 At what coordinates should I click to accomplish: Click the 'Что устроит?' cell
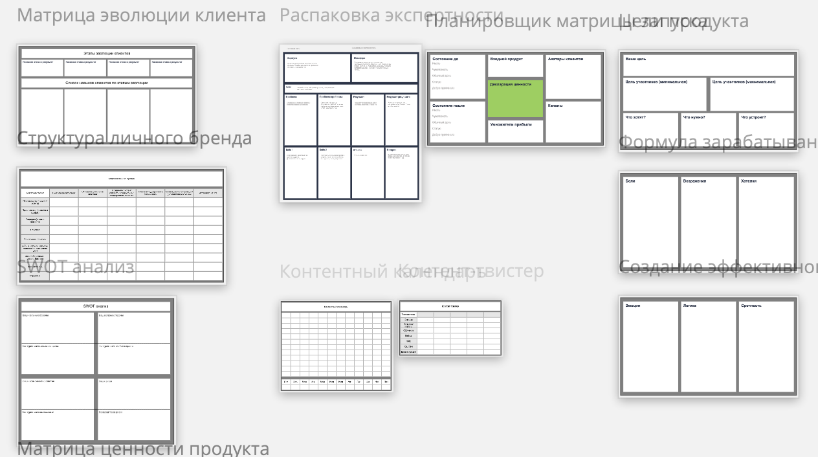[766, 131]
